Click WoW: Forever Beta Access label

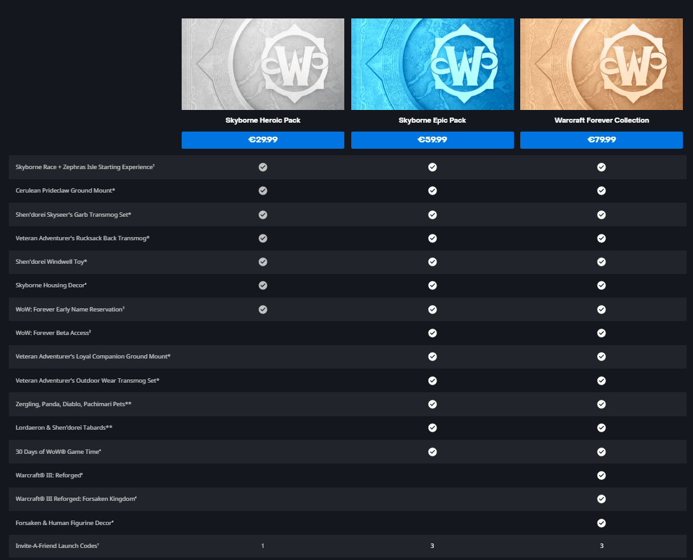(53, 333)
